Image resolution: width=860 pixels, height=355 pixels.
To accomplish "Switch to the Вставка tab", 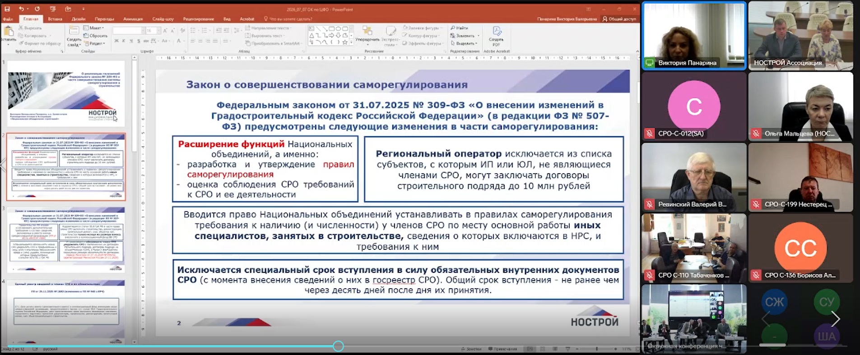I will click(x=55, y=19).
